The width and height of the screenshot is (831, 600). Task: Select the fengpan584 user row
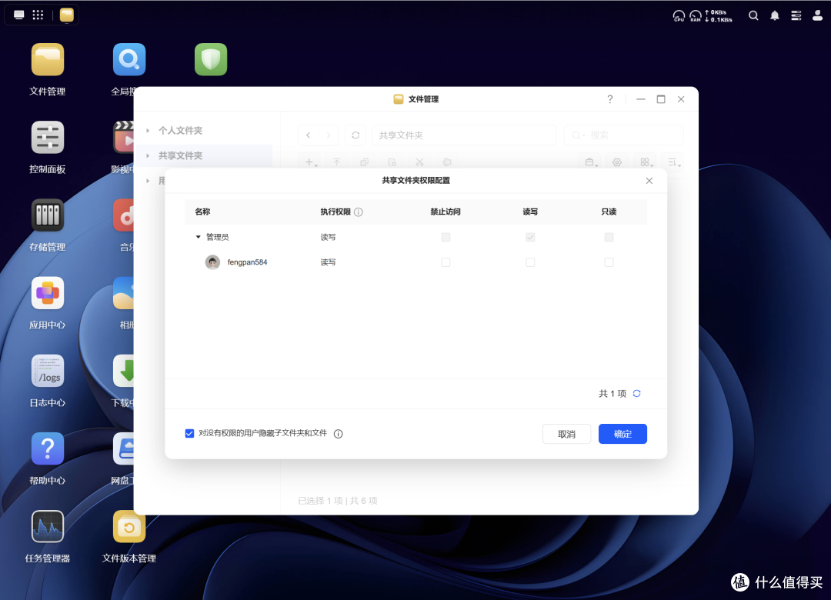415,262
